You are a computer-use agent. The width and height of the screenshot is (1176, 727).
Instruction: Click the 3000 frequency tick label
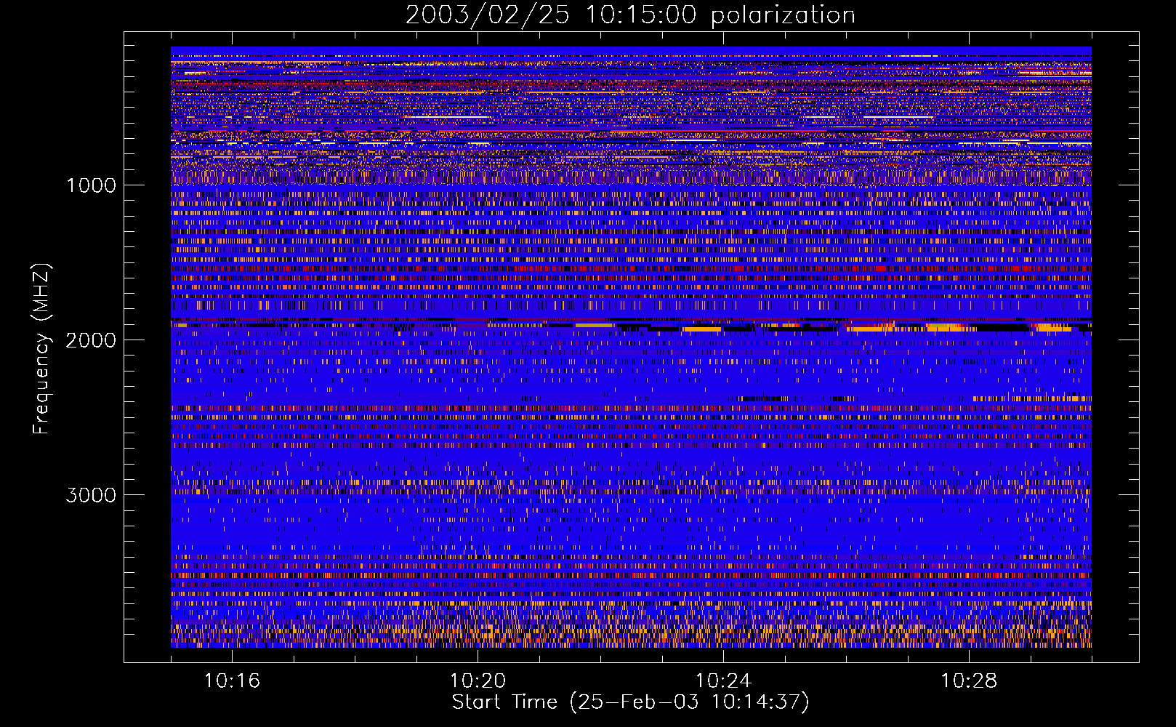click(91, 495)
